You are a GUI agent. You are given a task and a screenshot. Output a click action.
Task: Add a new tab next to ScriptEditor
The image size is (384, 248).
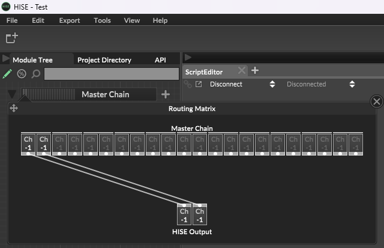[255, 70]
